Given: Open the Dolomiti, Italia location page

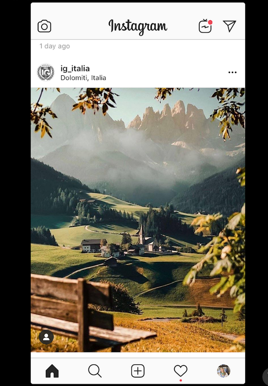Looking at the screenshot, I should pyautogui.click(x=84, y=78).
